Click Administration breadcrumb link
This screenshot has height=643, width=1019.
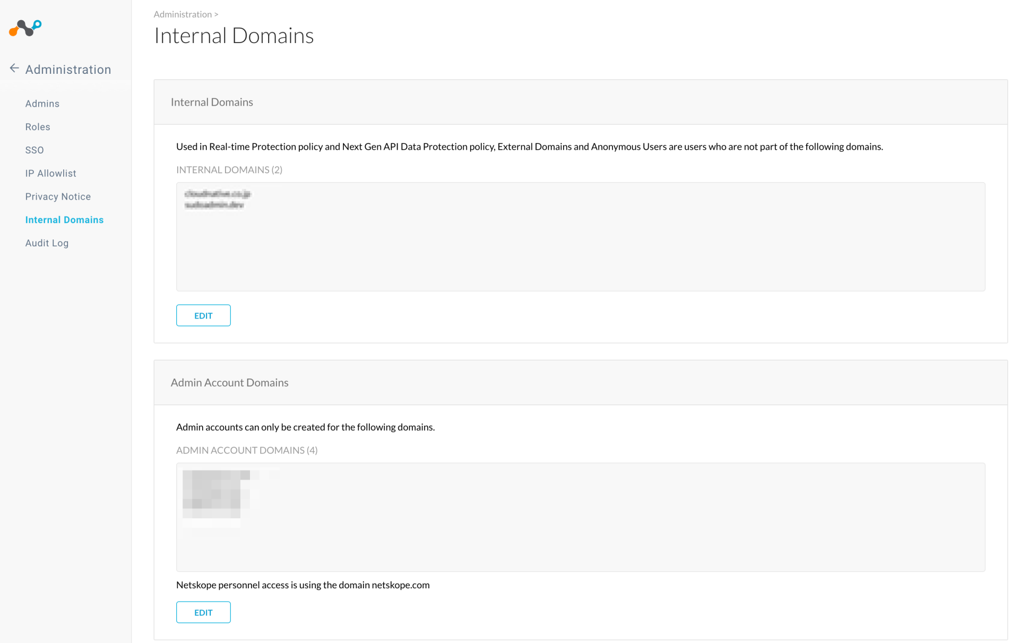(183, 14)
